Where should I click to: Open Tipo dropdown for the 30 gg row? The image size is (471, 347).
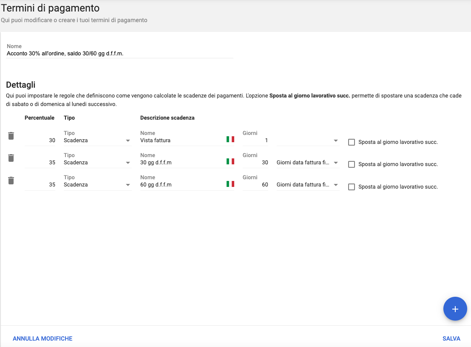[x=97, y=163]
